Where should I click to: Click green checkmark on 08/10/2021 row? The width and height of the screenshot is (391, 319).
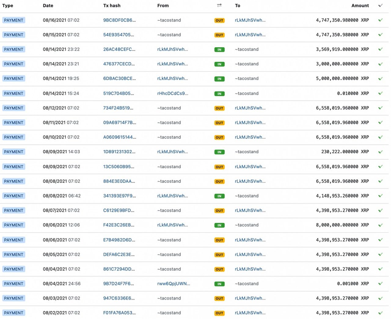pos(380,137)
